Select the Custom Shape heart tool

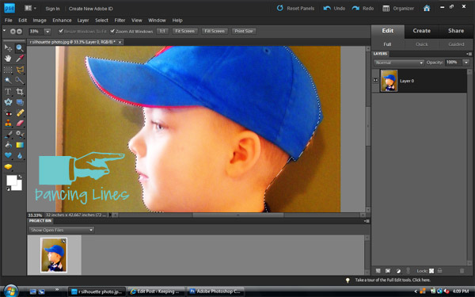click(8, 155)
